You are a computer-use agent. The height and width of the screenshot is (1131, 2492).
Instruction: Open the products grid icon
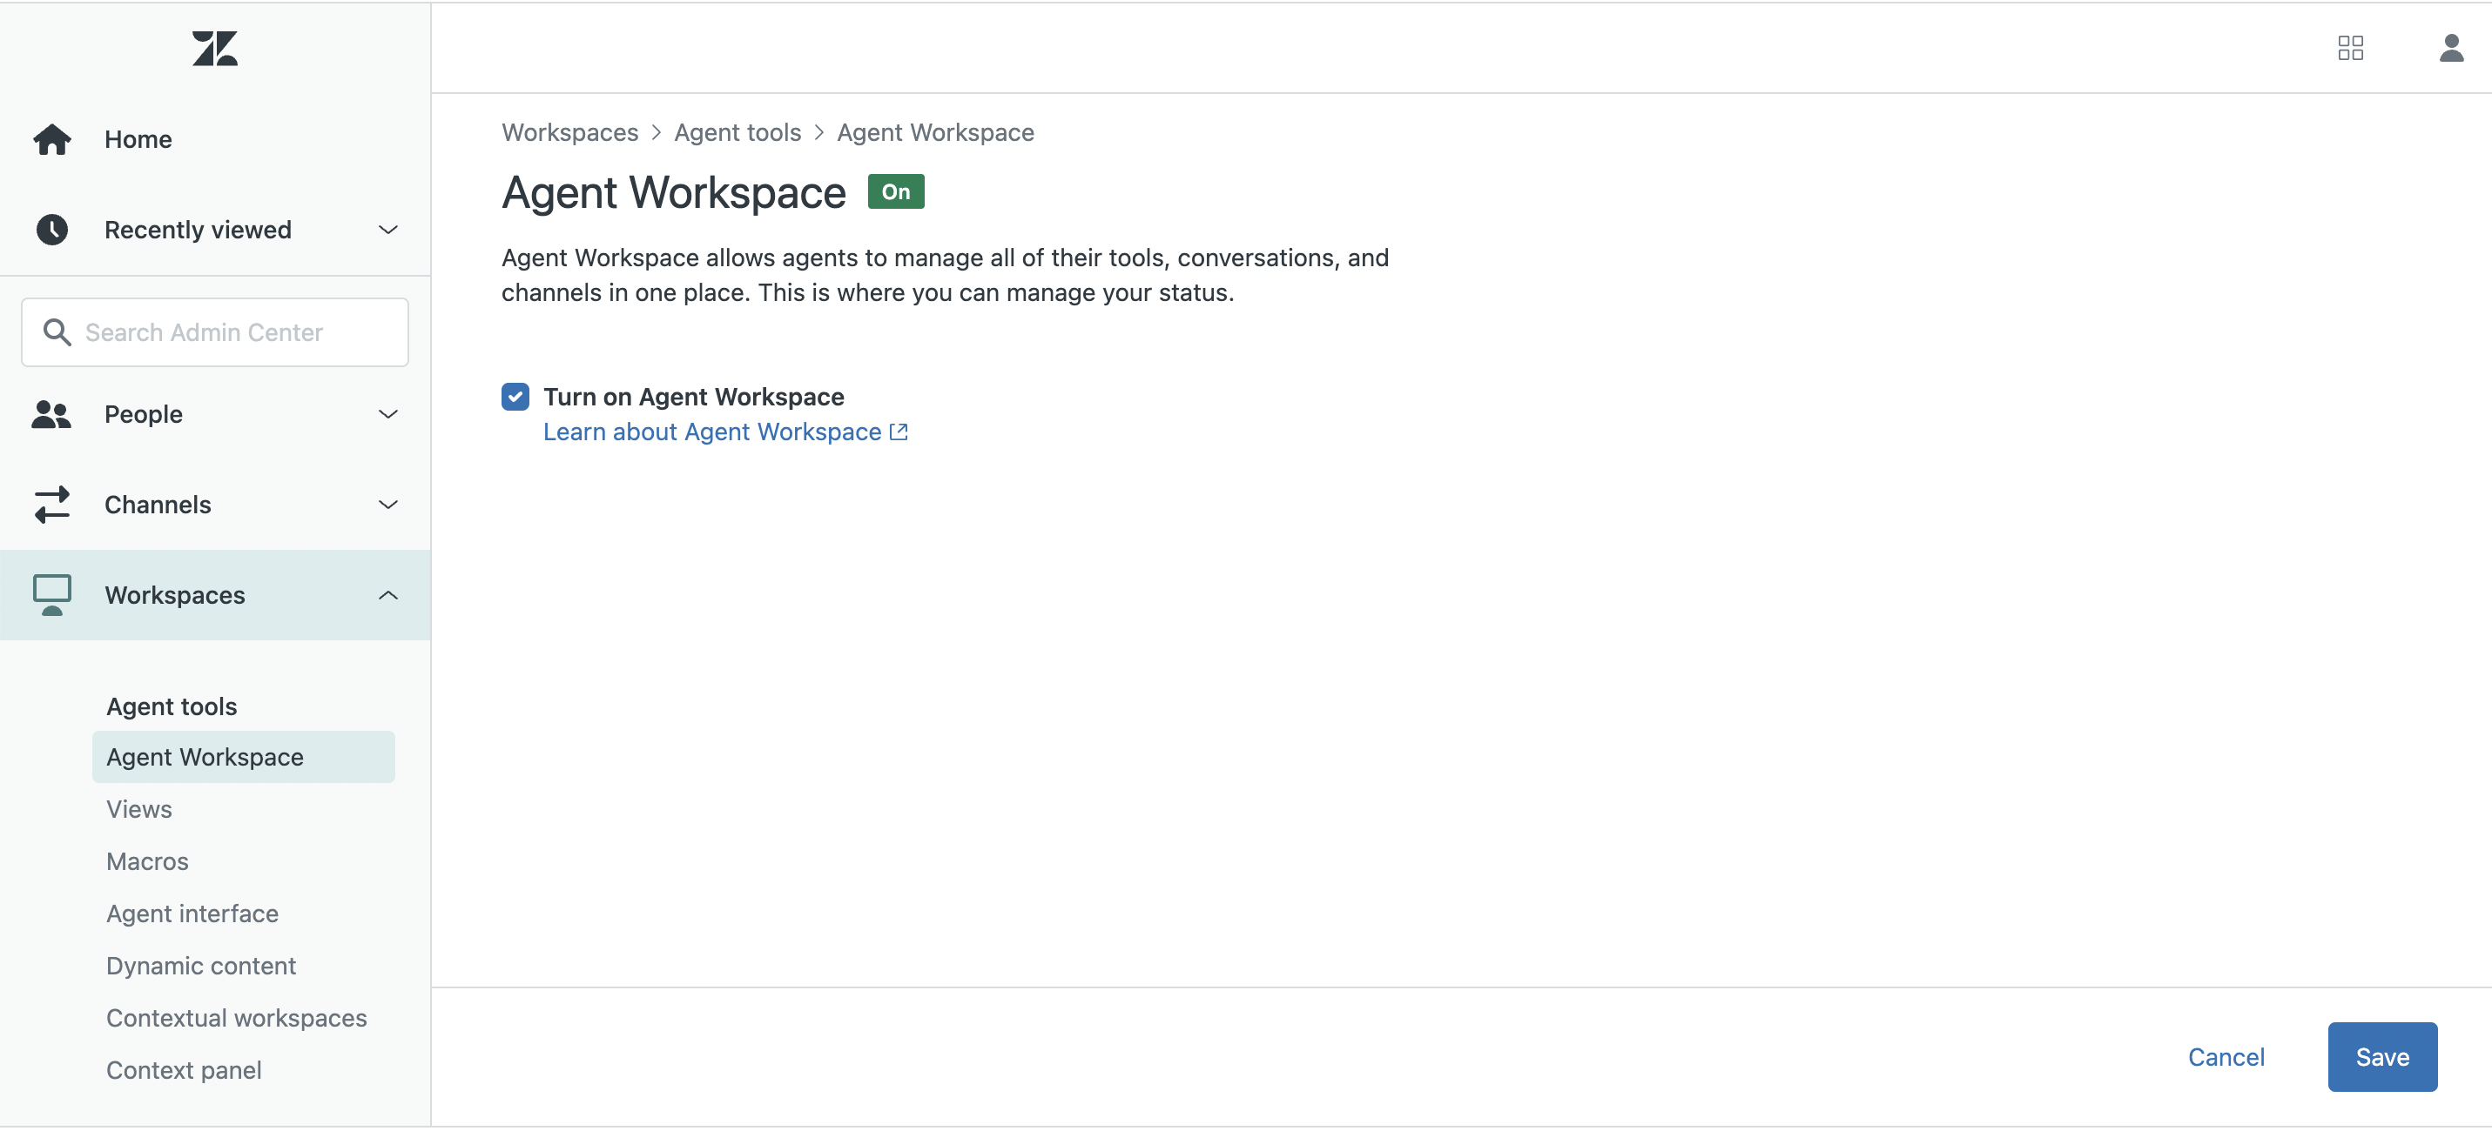pyautogui.click(x=2351, y=49)
